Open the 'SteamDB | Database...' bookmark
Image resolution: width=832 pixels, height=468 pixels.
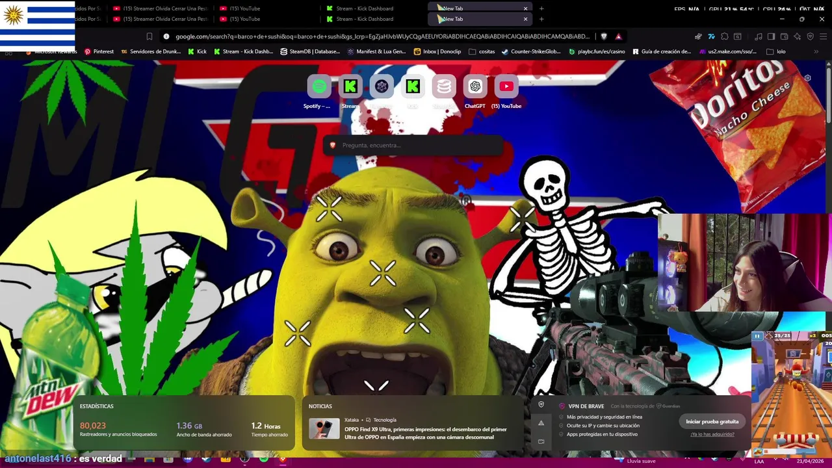tap(310, 51)
